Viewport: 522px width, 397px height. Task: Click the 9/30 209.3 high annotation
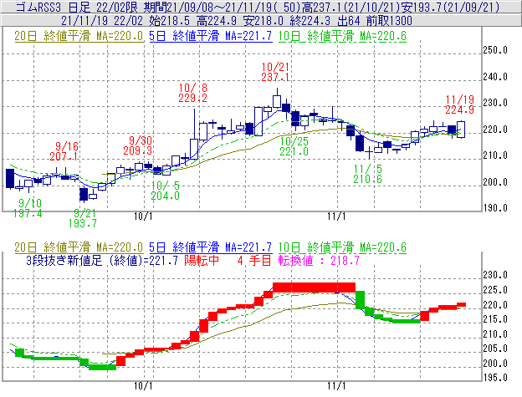point(138,145)
